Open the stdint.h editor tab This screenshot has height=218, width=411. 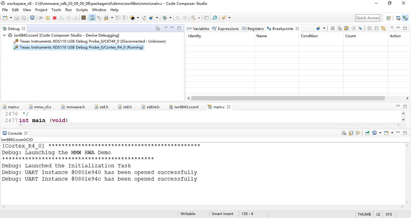pos(150,107)
